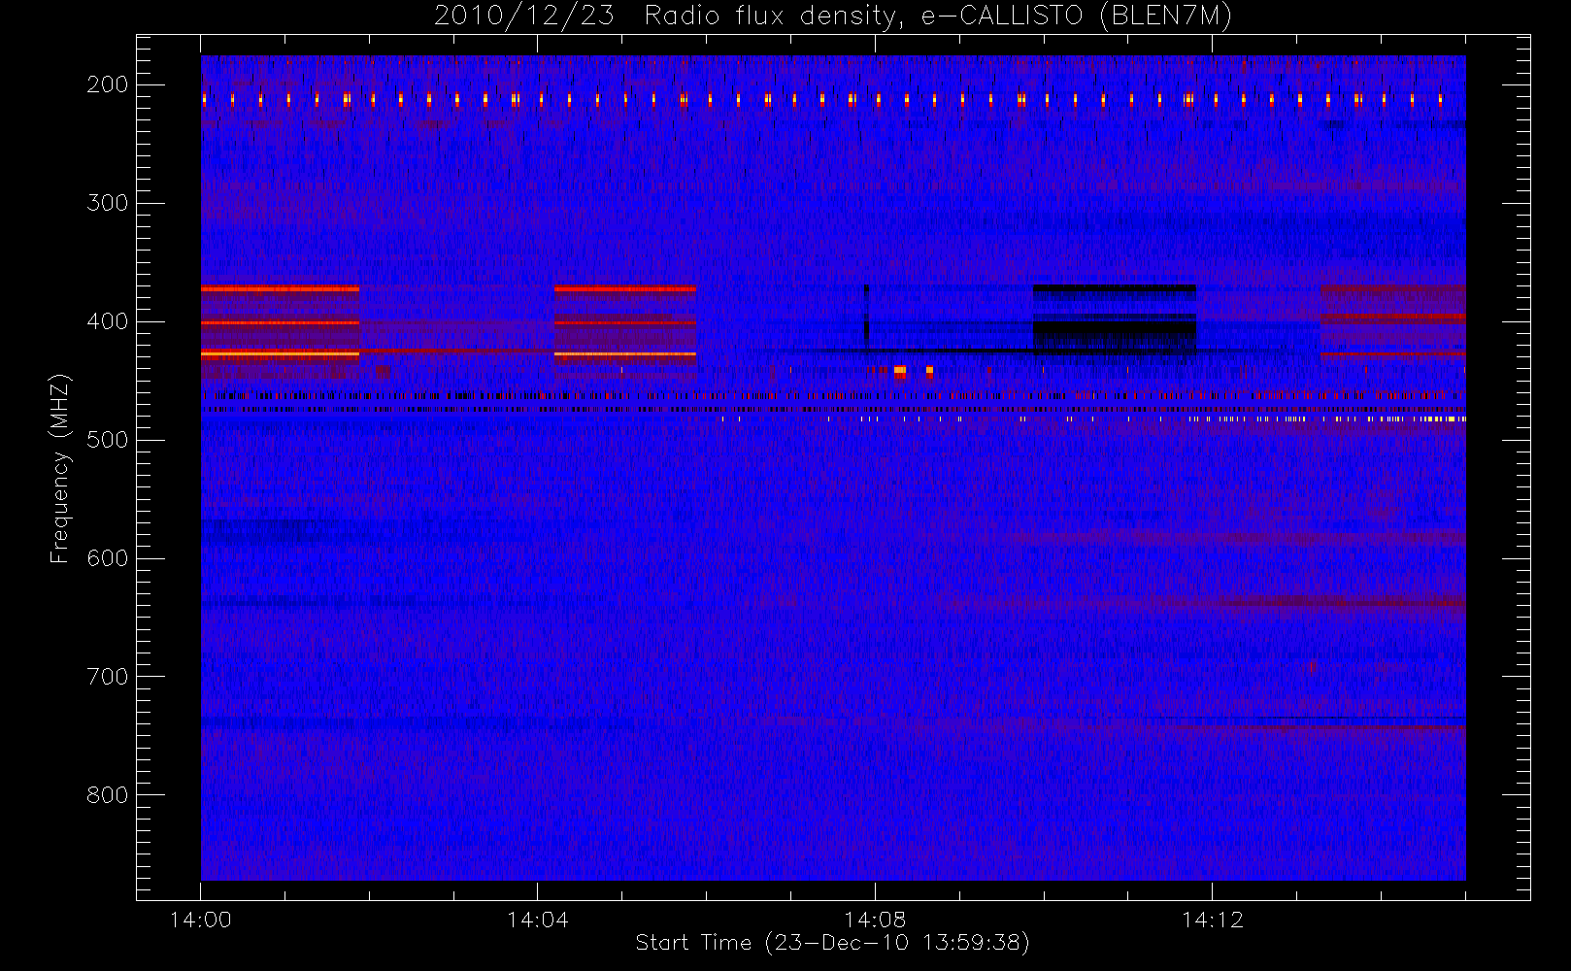Click the 200 frequency tick label
Image resolution: width=1571 pixels, height=971 pixels.
(x=108, y=84)
